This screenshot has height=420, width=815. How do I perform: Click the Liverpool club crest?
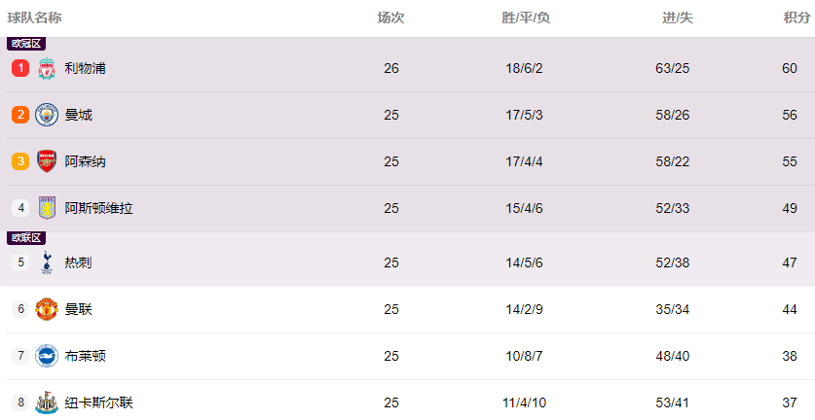(x=47, y=68)
